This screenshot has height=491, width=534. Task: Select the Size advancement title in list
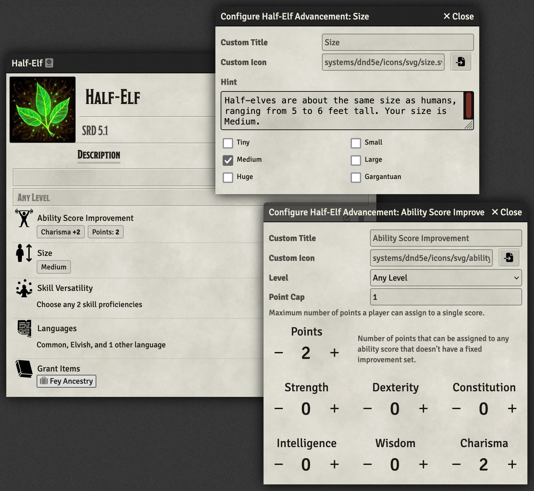[x=45, y=253]
